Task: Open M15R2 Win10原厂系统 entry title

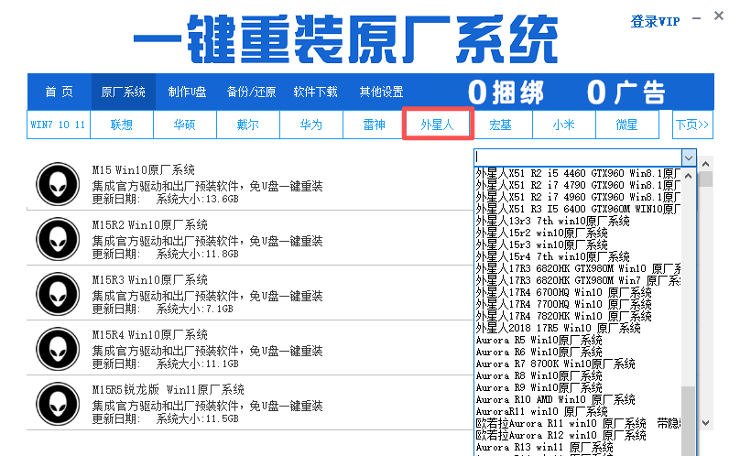Action: tap(149, 224)
